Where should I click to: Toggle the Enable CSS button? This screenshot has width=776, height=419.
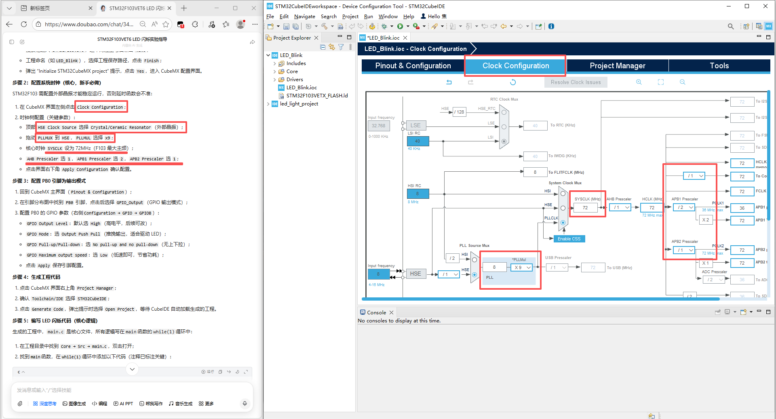pos(569,239)
